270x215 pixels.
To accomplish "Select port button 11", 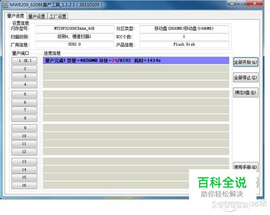I will coord(24,144).
